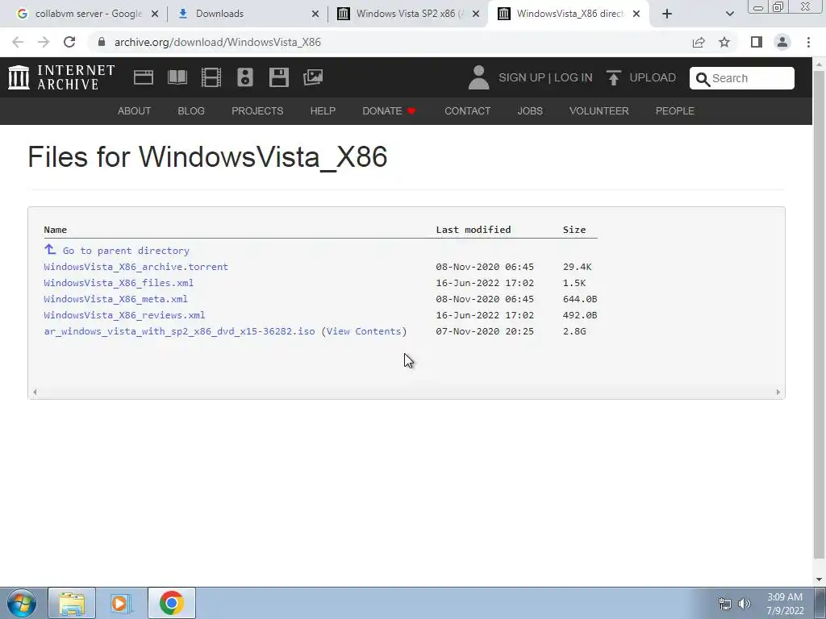Open Windows Media Player from the taskbar
This screenshot has width=826, height=619.
(x=121, y=603)
